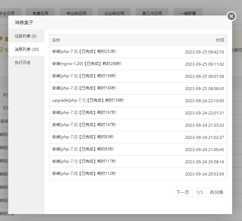
Task: Click the timestamp 2023-09-25 09:07:58
Action: tap(204, 77)
